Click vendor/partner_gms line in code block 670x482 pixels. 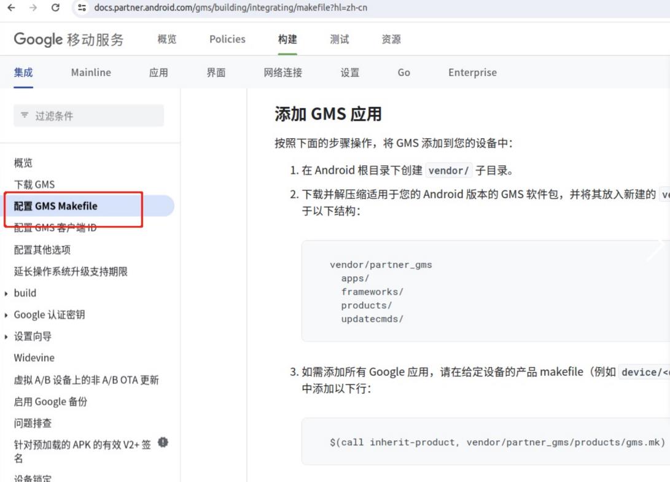point(381,265)
